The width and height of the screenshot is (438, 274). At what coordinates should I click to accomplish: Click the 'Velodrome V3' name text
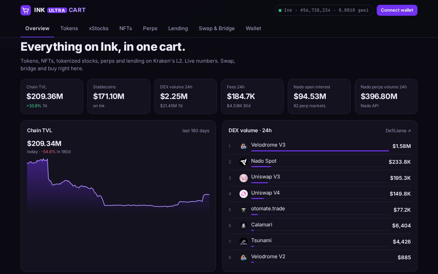268,145
